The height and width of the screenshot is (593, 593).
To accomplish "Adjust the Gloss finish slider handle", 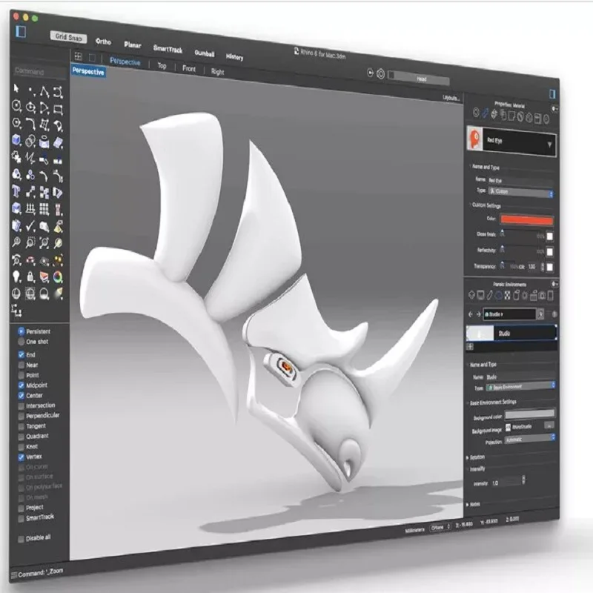I will (x=503, y=233).
